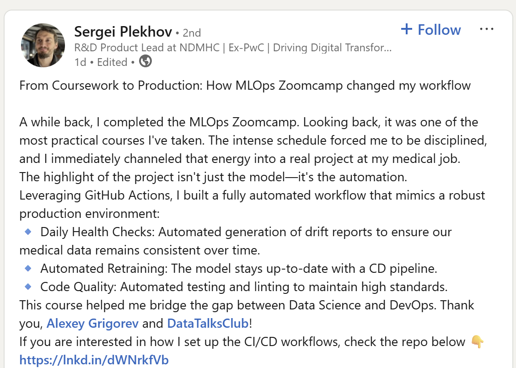
Task: Click the "2nd" connection degree label
Action: (192, 33)
